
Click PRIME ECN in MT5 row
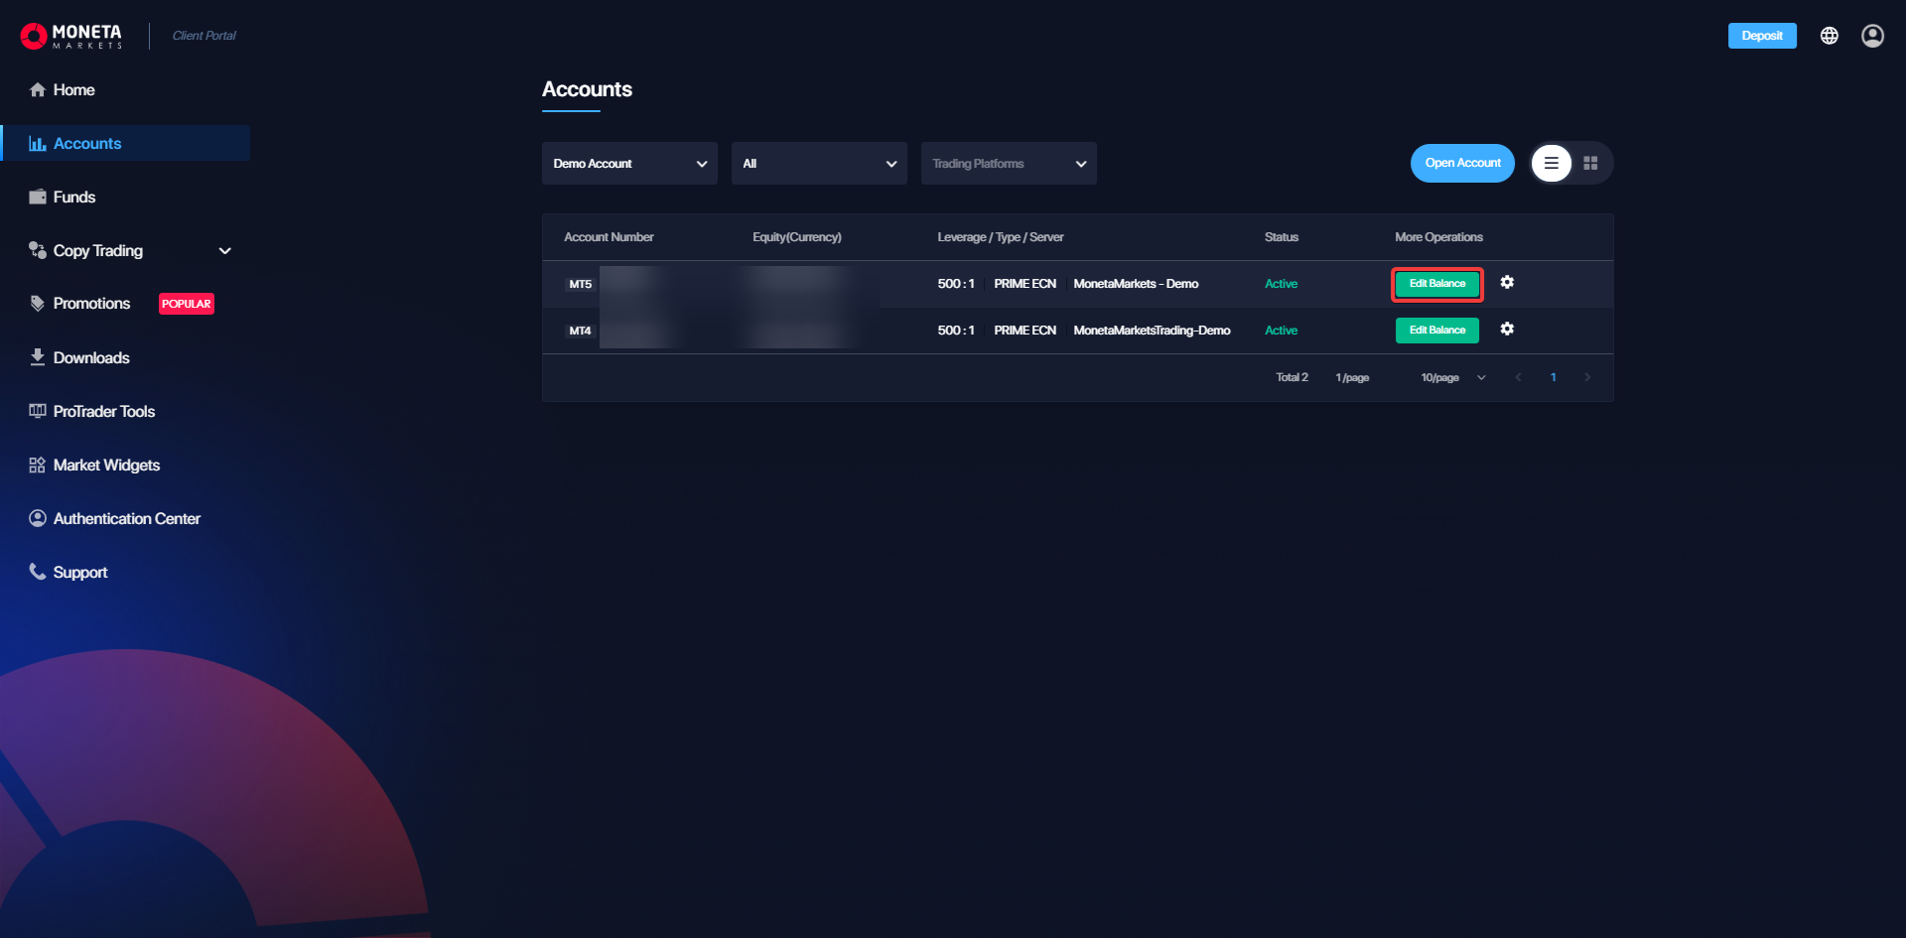point(1024,284)
